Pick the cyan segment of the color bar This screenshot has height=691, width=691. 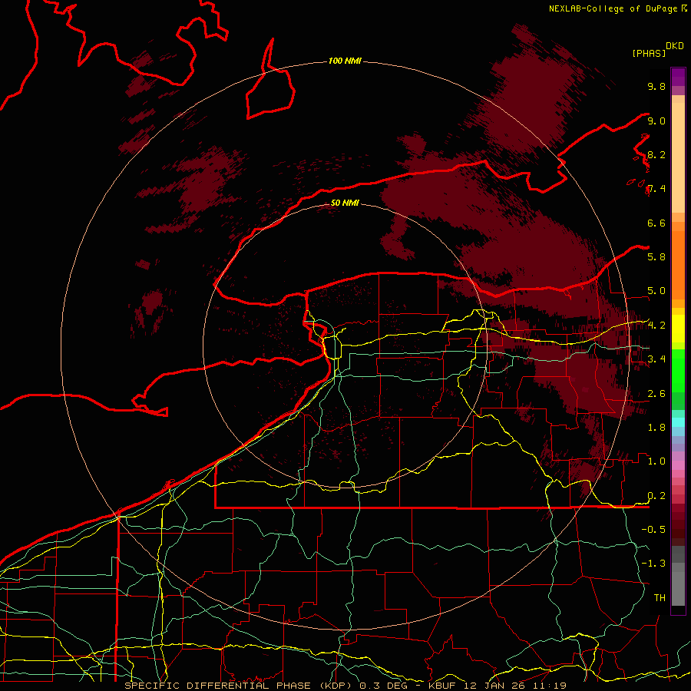pyautogui.click(x=678, y=422)
